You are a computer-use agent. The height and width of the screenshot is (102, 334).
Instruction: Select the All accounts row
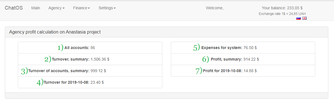(90, 48)
